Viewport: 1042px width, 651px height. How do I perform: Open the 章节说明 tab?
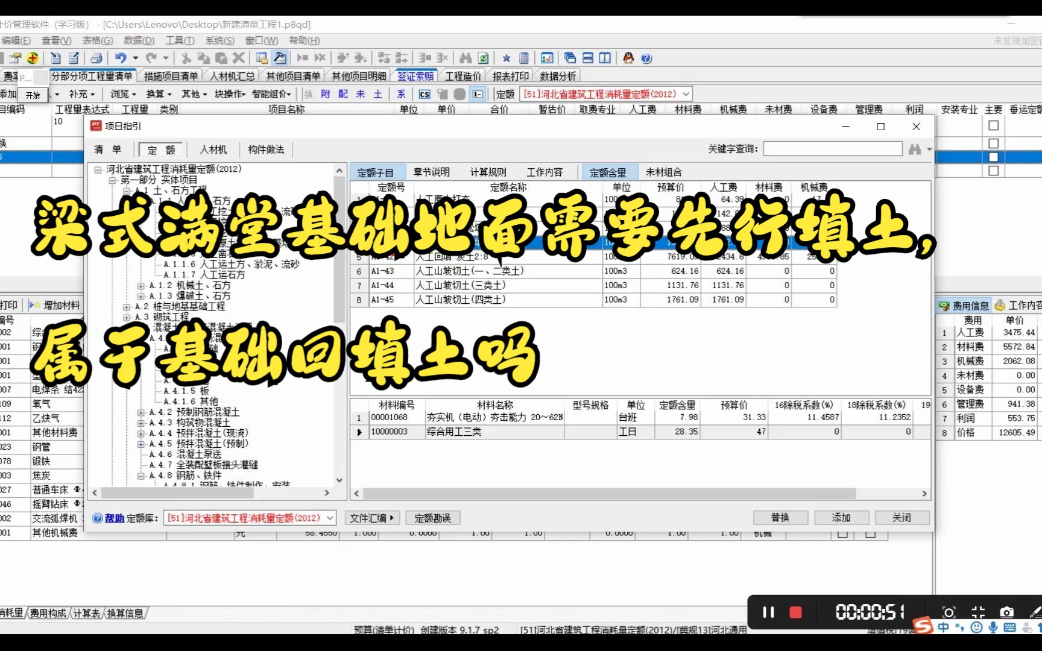pyautogui.click(x=431, y=172)
